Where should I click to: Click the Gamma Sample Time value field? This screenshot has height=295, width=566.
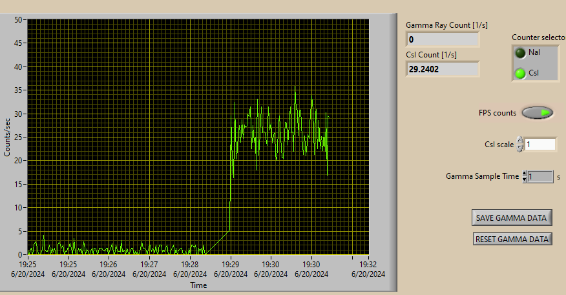(540, 176)
